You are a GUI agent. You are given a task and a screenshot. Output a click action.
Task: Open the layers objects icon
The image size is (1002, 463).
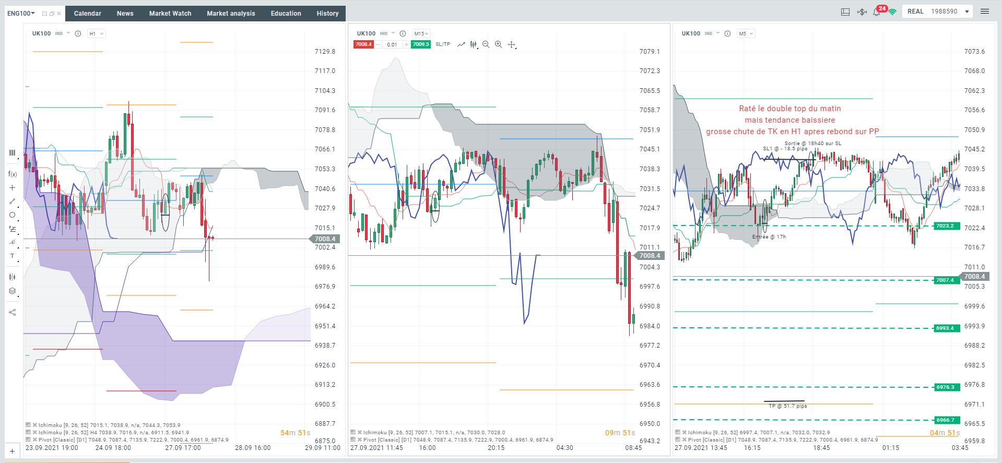click(x=13, y=291)
